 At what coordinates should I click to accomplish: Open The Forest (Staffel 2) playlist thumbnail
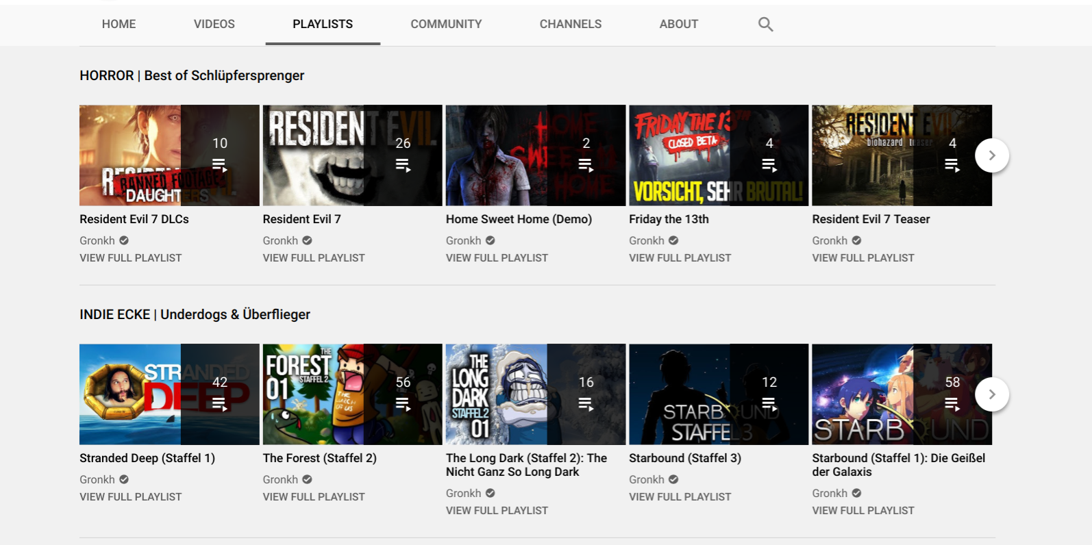tap(353, 394)
